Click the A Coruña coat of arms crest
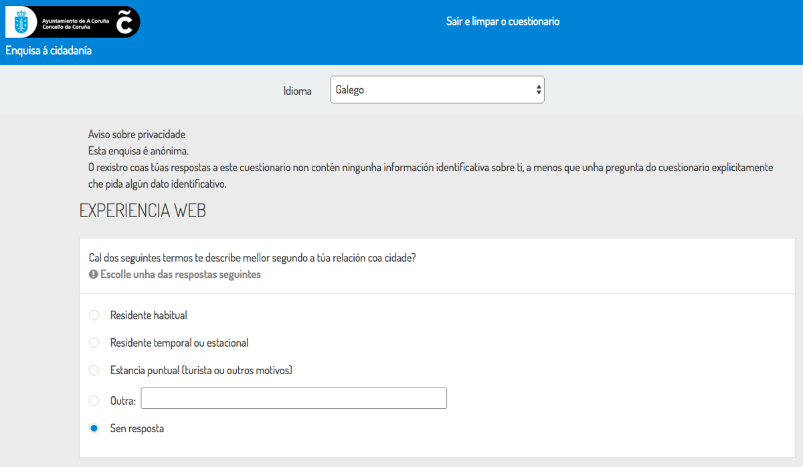Viewport: 803px width, 467px height. coord(21,23)
